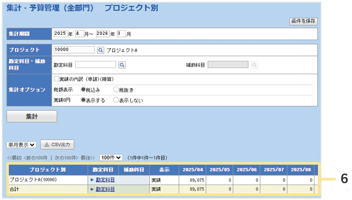This screenshot has height=200, width=352.
Task: Choose the 税込み tax display option
Action: coord(83,89)
